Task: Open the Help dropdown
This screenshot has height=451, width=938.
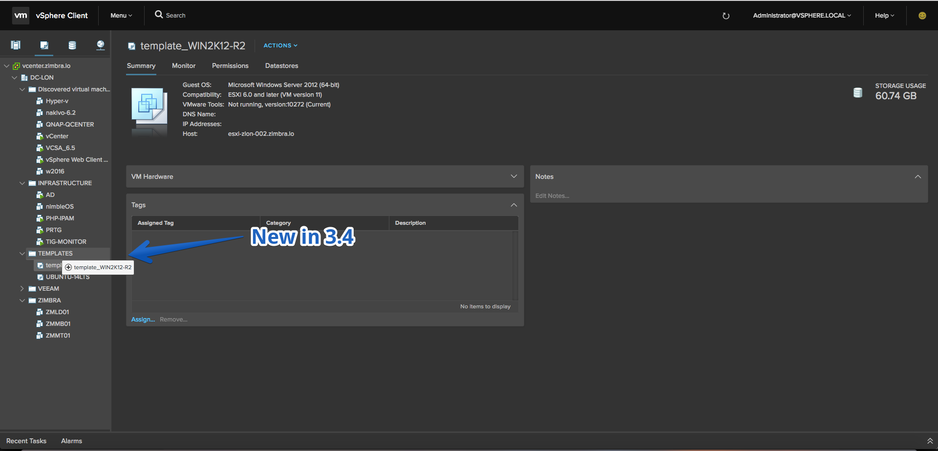Action: tap(884, 16)
